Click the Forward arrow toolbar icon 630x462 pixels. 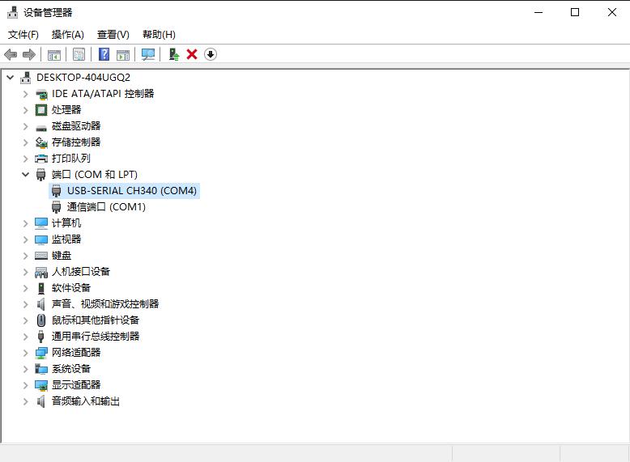click(x=29, y=54)
